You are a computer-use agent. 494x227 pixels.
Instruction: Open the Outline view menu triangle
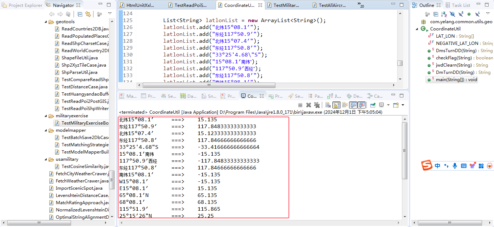point(489,14)
